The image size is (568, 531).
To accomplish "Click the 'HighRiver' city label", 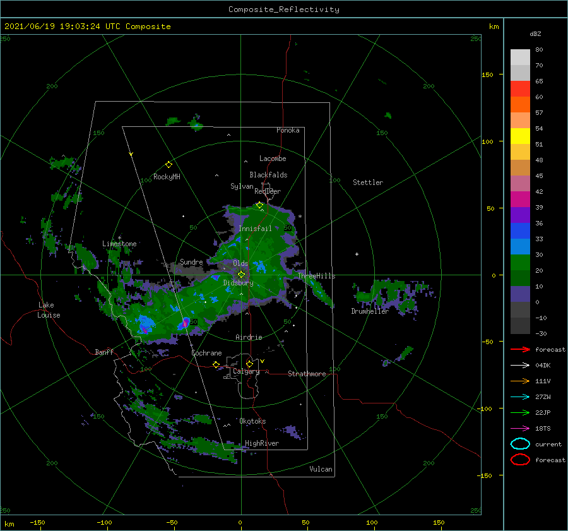I will pos(262,443).
